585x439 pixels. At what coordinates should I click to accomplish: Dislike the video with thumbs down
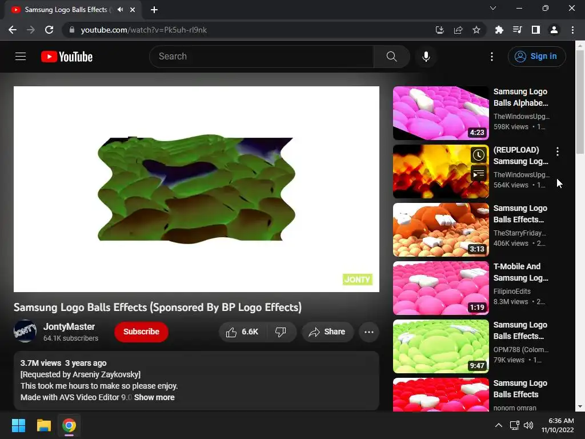pyautogui.click(x=281, y=332)
